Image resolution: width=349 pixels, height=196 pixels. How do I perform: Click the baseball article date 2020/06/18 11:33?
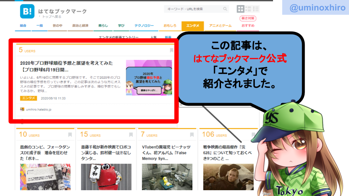pos(53,98)
